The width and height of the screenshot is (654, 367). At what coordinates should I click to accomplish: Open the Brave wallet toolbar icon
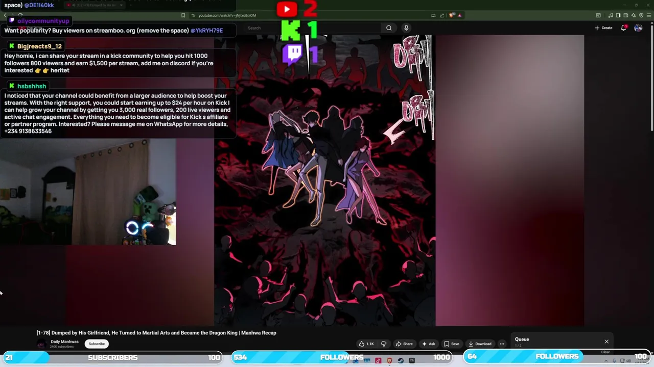[626, 15]
